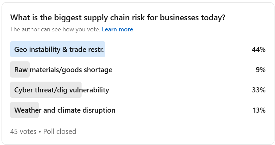Select the Raw materials/goods shortage option

click(x=63, y=70)
